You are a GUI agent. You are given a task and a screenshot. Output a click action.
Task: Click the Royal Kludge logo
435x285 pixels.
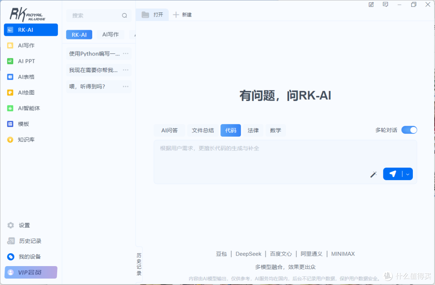coord(27,14)
